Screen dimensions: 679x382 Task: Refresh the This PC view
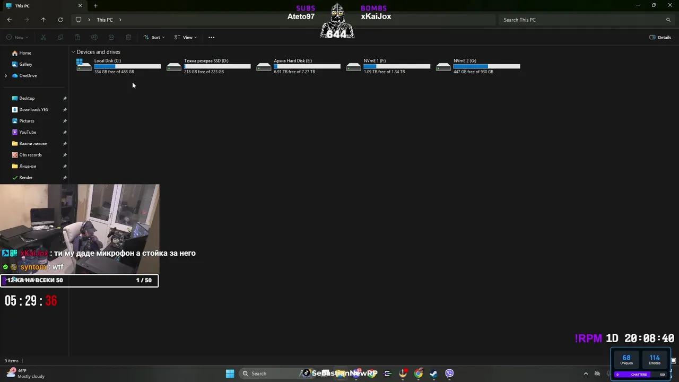pyautogui.click(x=60, y=20)
